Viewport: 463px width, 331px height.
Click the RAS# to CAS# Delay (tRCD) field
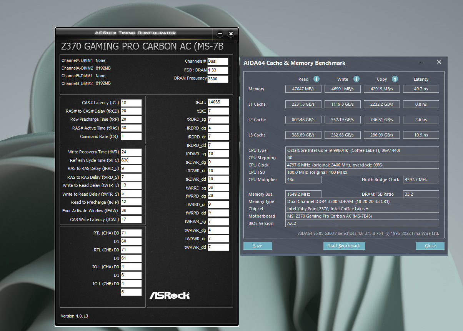tap(131, 111)
